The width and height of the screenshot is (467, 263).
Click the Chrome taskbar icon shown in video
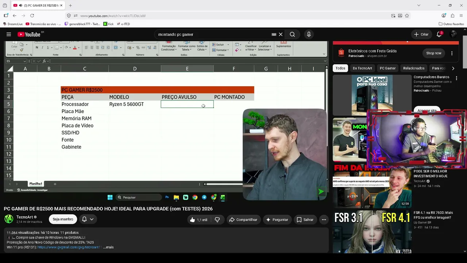[x=195, y=197]
